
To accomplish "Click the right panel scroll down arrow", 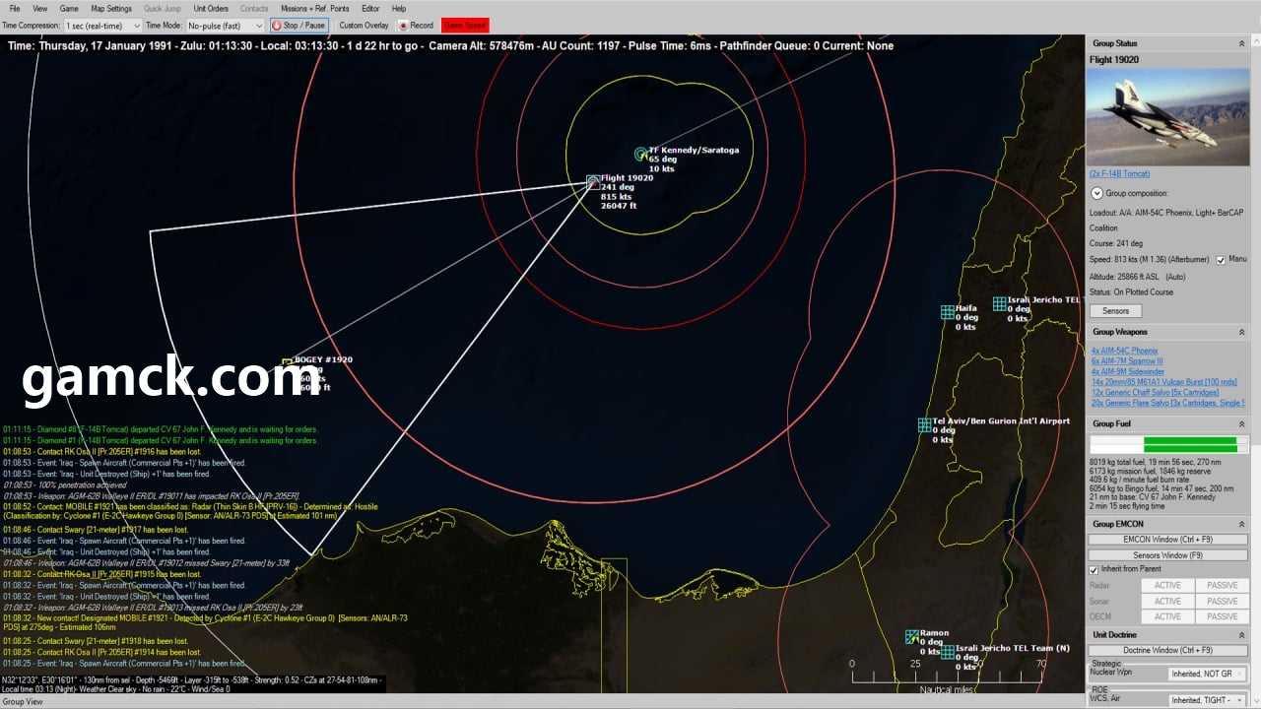I will [1256, 701].
